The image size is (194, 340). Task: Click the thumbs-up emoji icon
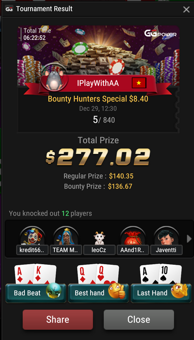(x=117, y=290)
